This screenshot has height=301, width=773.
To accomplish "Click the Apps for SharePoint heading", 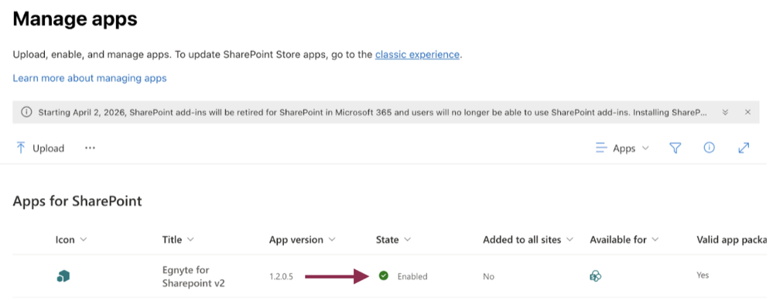I will tap(77, 201).
